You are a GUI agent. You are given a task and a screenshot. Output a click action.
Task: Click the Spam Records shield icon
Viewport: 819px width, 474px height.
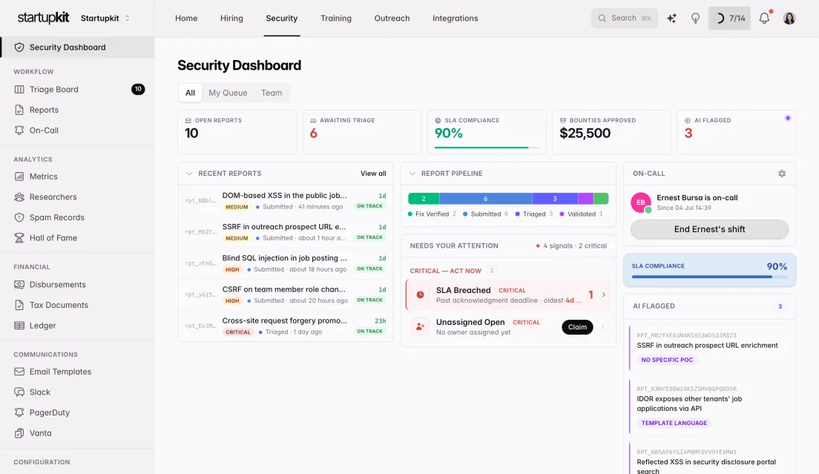[x=19, y=217]
